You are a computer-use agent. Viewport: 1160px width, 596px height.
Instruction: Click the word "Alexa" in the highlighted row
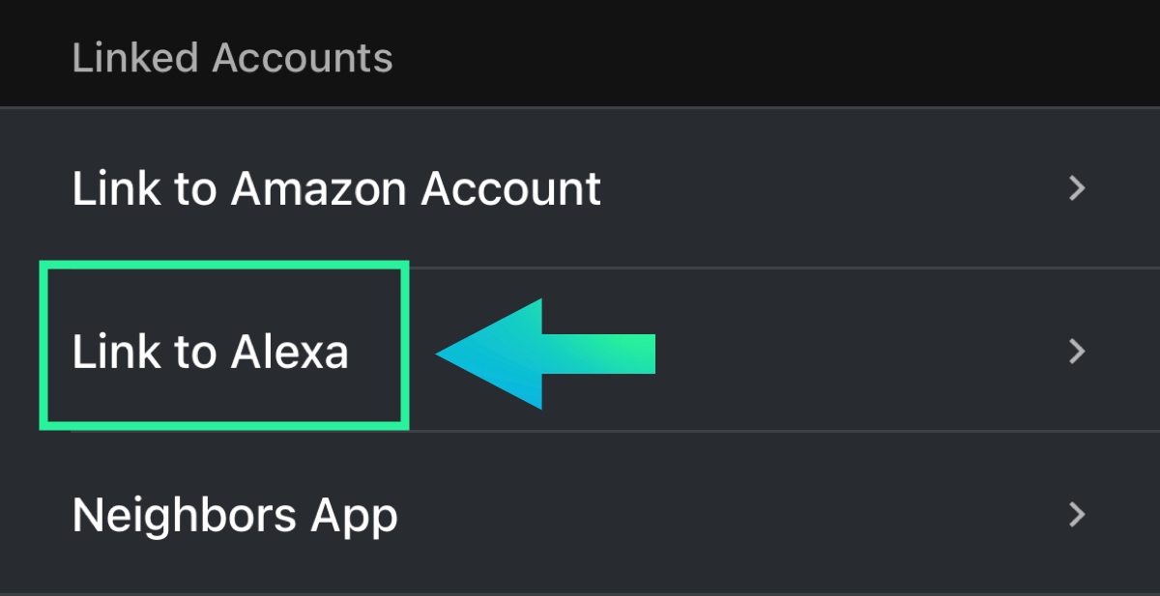[x=289, y=352]
